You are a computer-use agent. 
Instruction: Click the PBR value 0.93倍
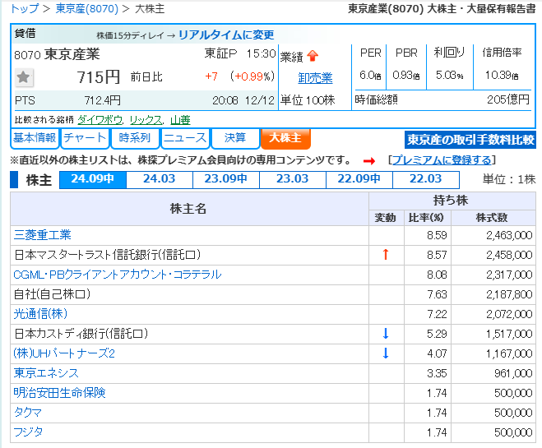tap(406, 76)
